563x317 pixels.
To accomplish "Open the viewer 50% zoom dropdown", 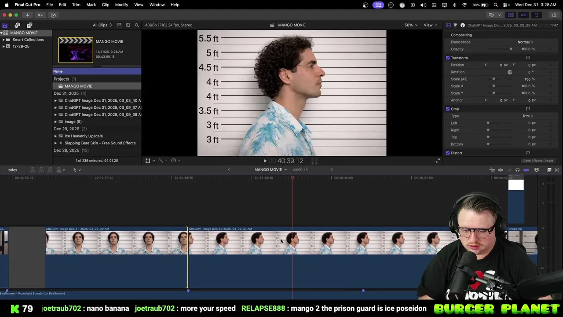I will click(411, 25).
